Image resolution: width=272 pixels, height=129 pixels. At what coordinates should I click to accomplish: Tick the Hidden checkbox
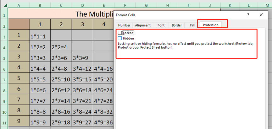(120, 38)
